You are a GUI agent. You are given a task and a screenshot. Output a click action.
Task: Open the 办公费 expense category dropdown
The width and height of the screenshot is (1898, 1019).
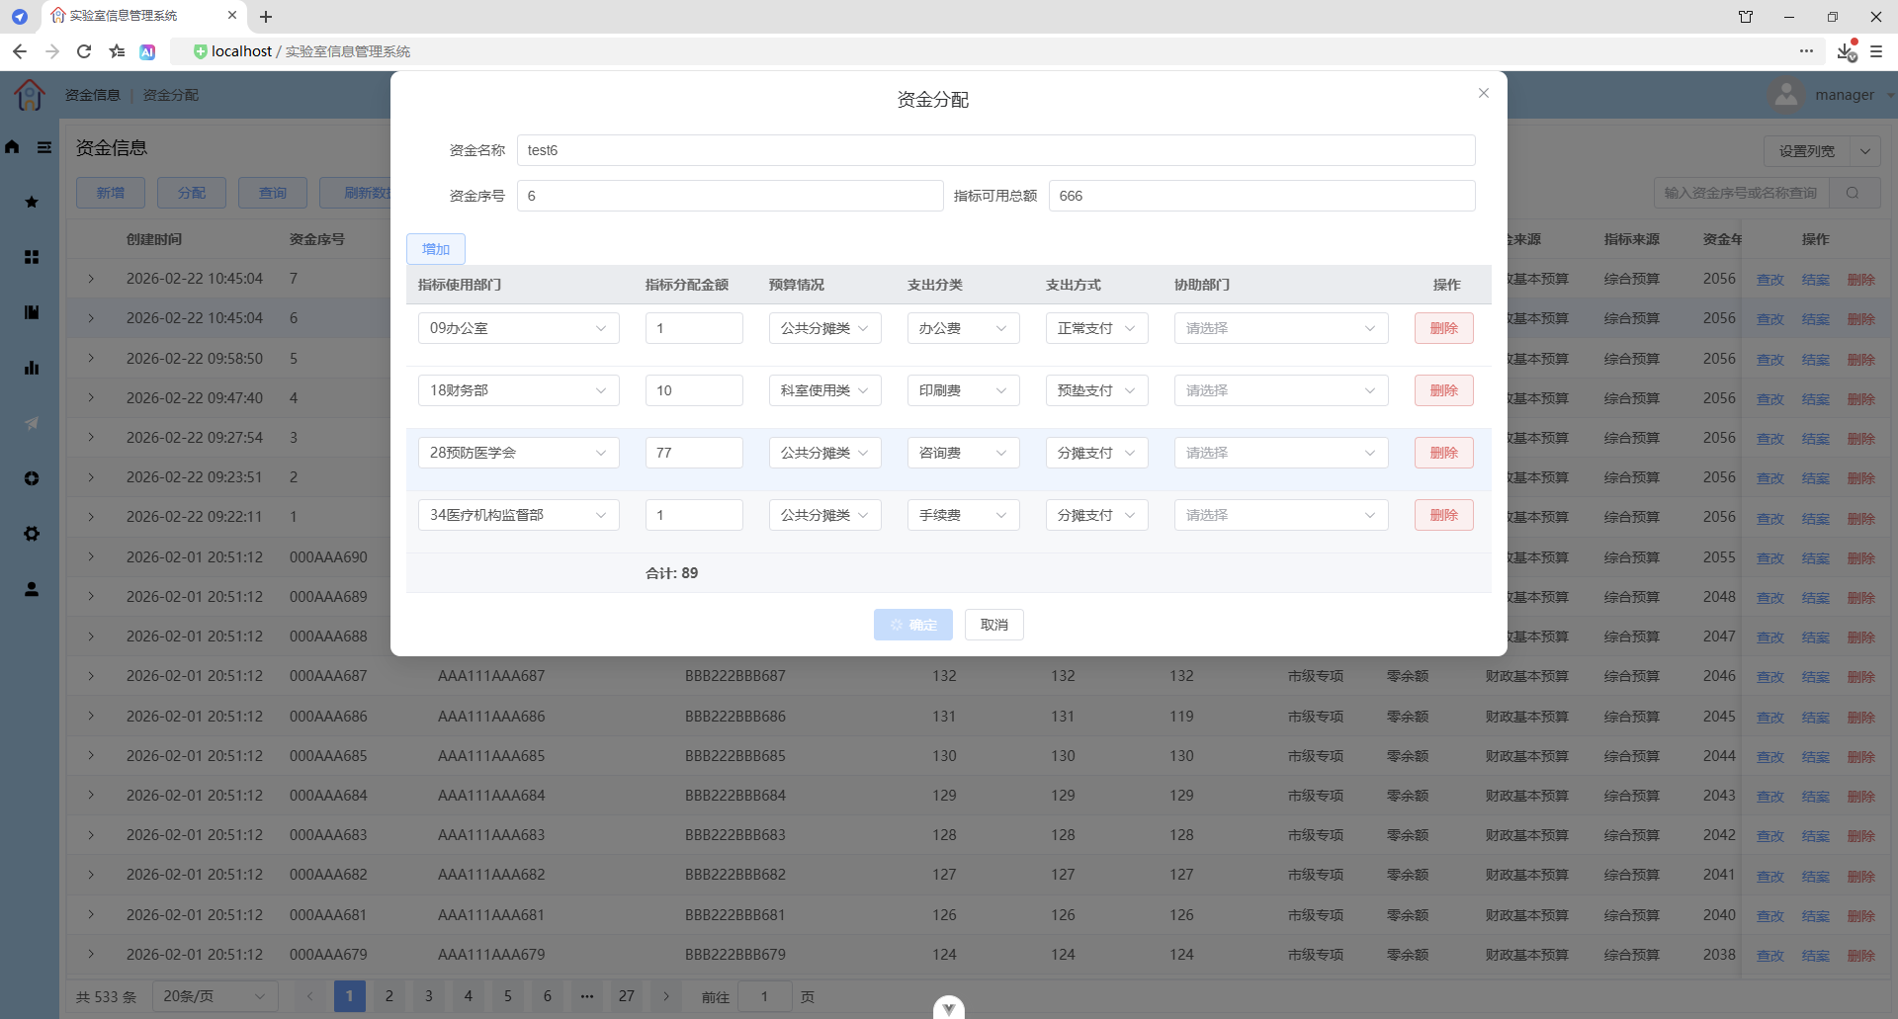(964, 328)
